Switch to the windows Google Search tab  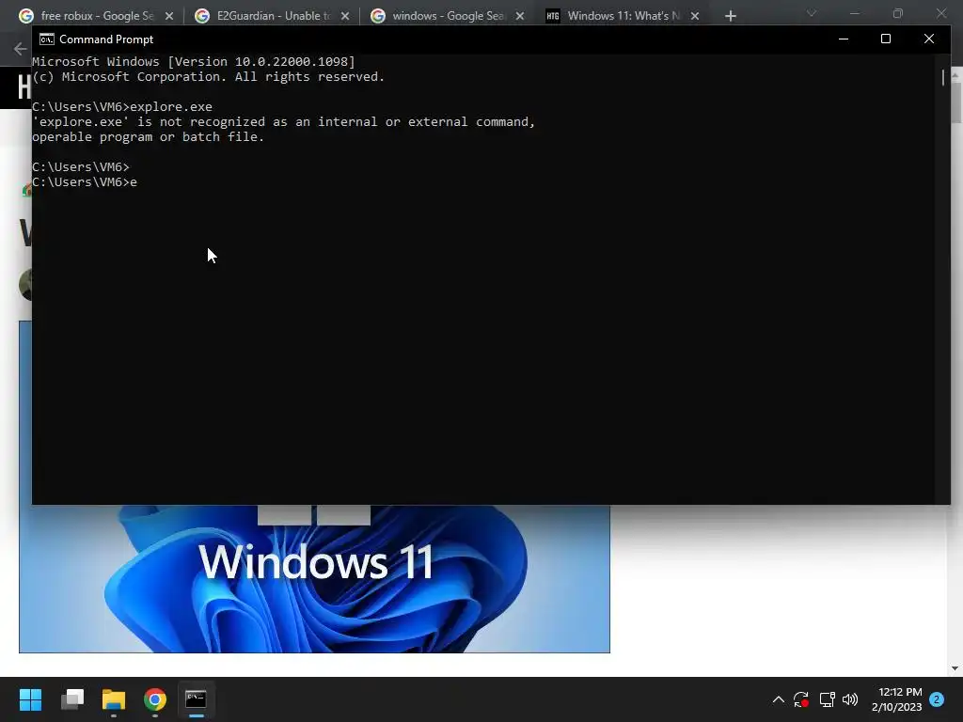coord(448,16)
